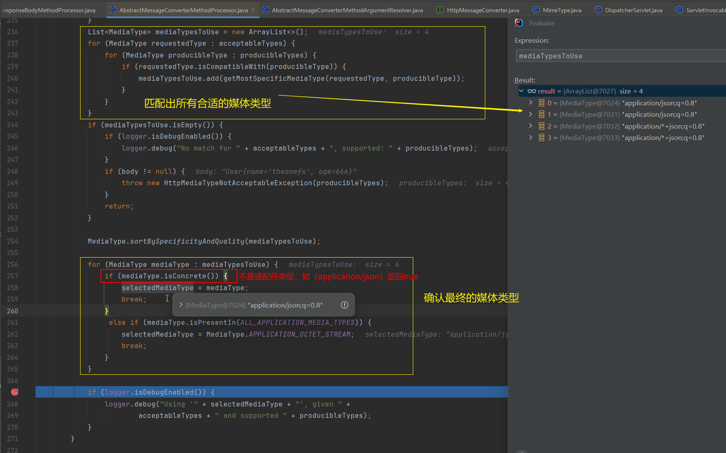Click line number 260 in the gutter
This screenshot has width=726, height=453.
coord(13,311)
